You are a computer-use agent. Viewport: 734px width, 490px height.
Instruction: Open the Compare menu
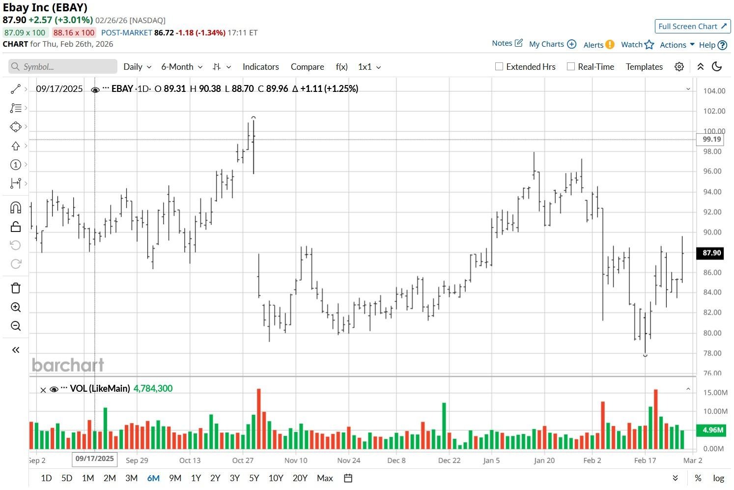(308, 67)
